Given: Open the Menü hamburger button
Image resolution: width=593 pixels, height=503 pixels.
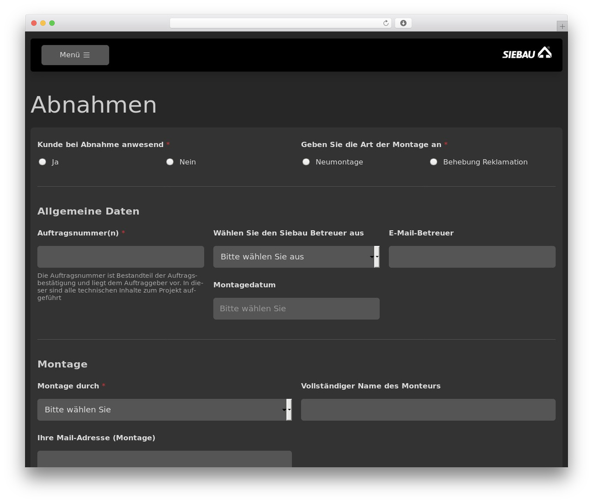Looking at the screenshot, I should (75, 55).
